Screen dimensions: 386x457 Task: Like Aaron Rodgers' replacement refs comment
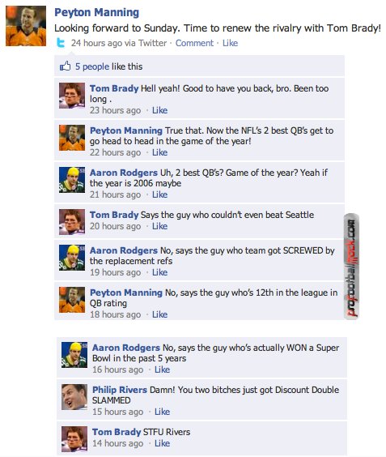click(x=159, y=272)
